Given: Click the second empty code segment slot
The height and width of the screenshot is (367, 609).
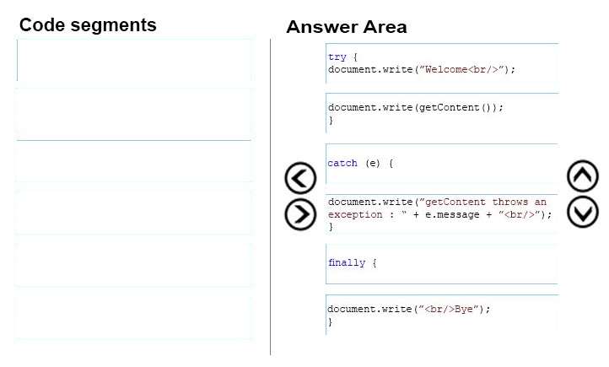Looking at the screenshot, I should (x=134, y=114).
